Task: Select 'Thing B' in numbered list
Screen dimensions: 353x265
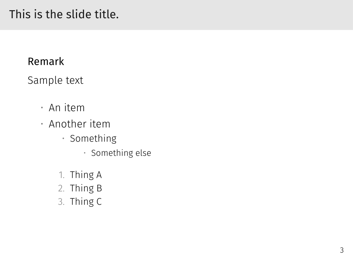Action: tap(86, 188)
